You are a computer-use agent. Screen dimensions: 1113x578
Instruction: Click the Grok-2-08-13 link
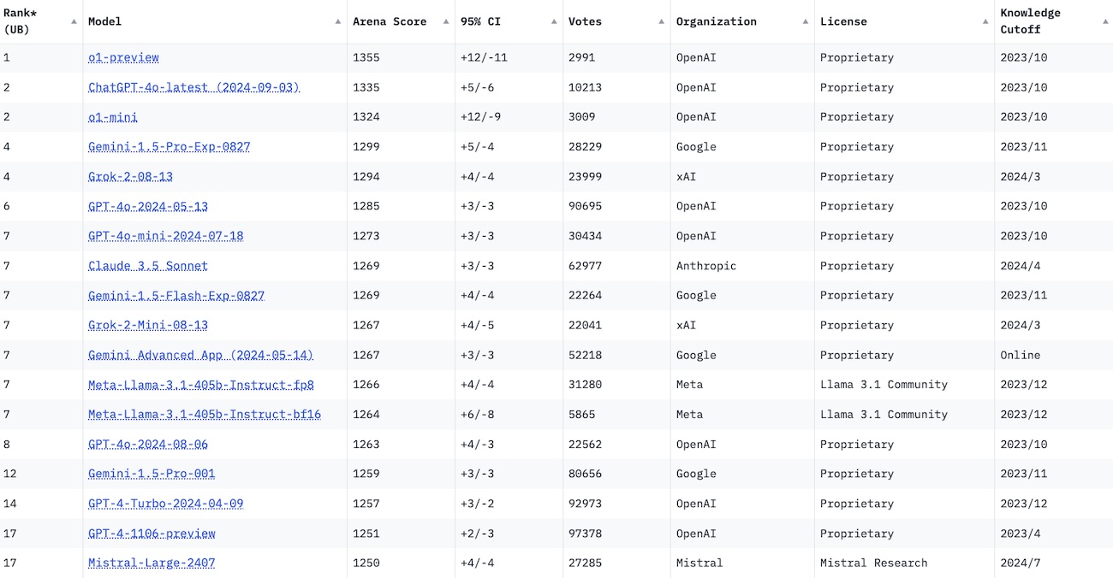(130, 177)
